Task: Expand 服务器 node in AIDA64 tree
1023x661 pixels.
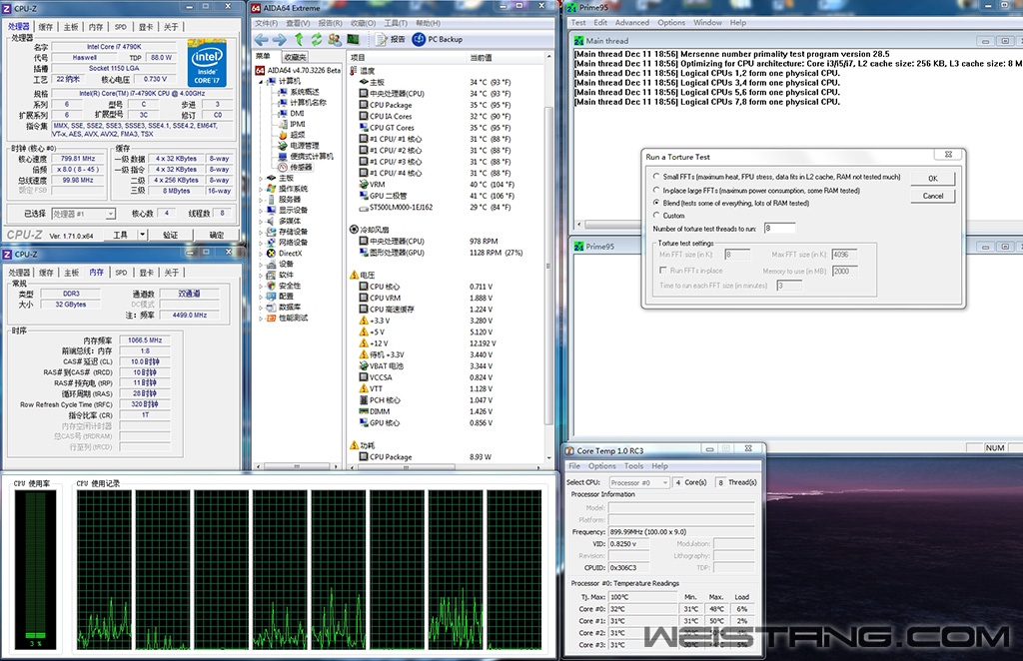Action: pos(261,200)
